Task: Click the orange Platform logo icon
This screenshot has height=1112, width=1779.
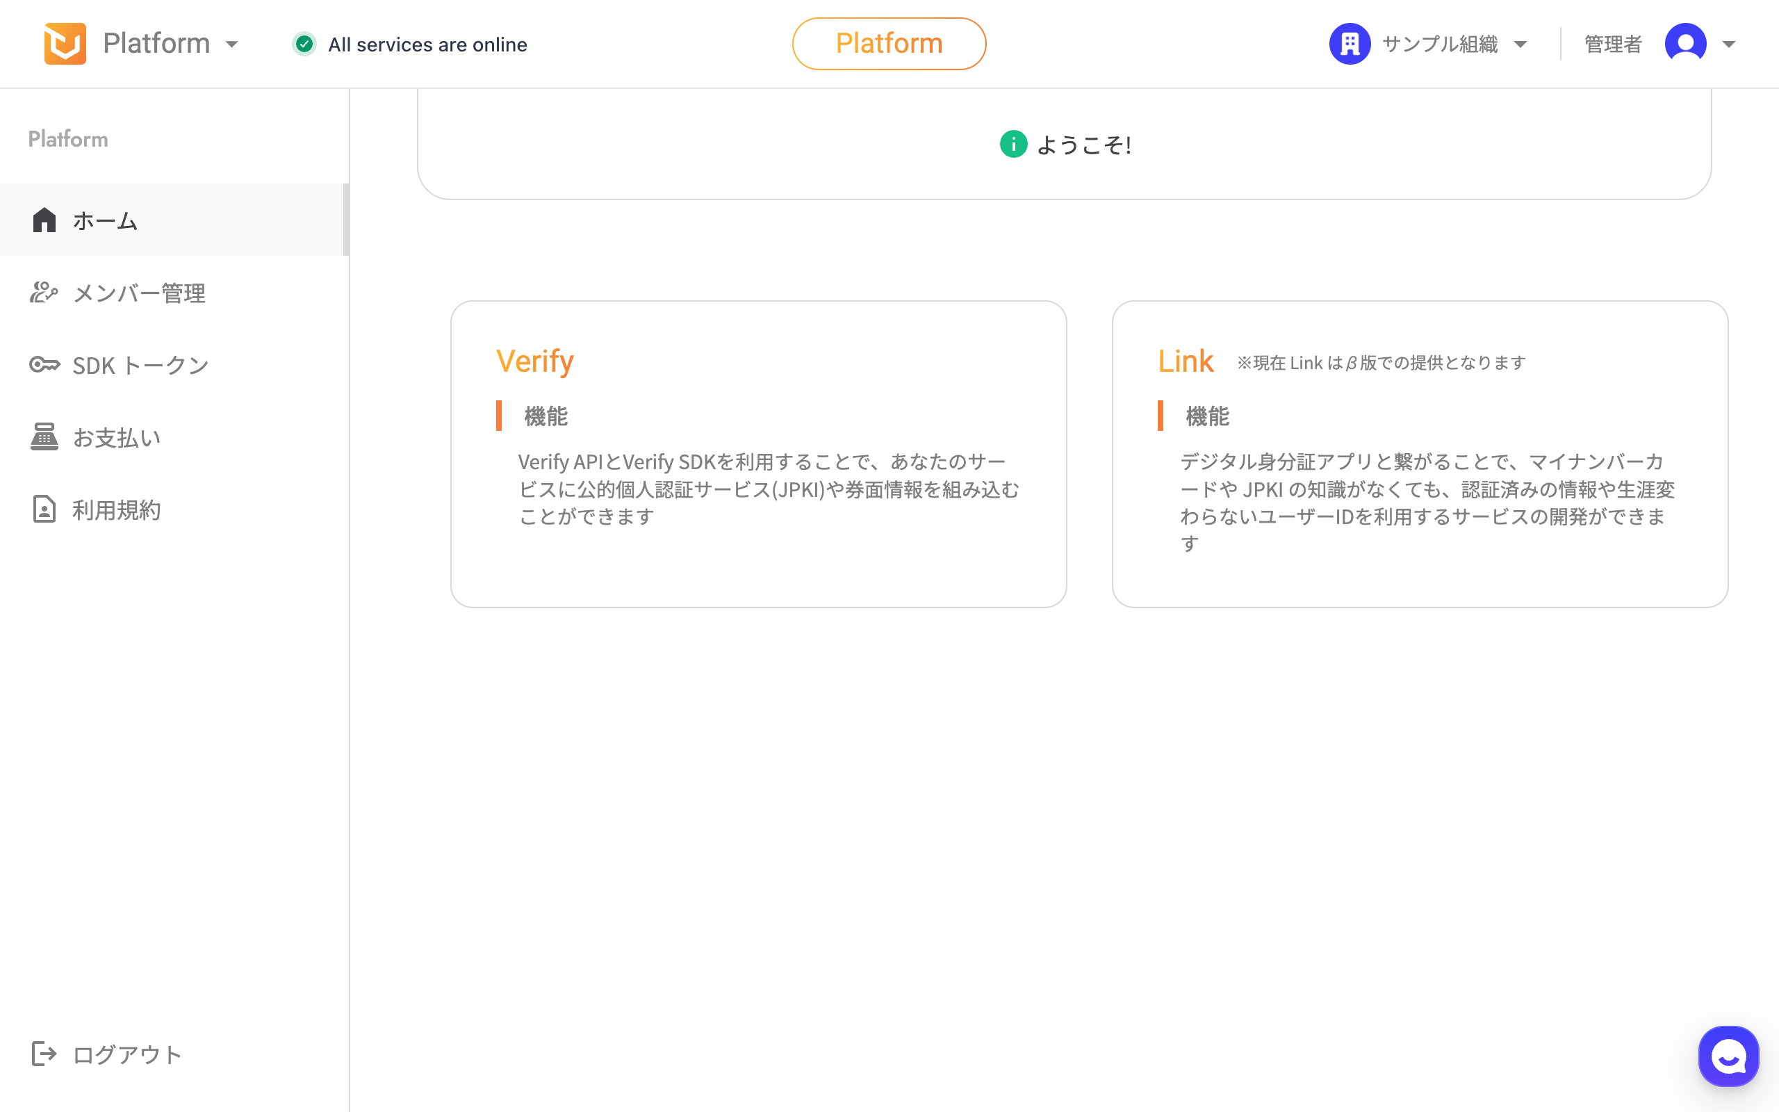Action: click(65, 43)
